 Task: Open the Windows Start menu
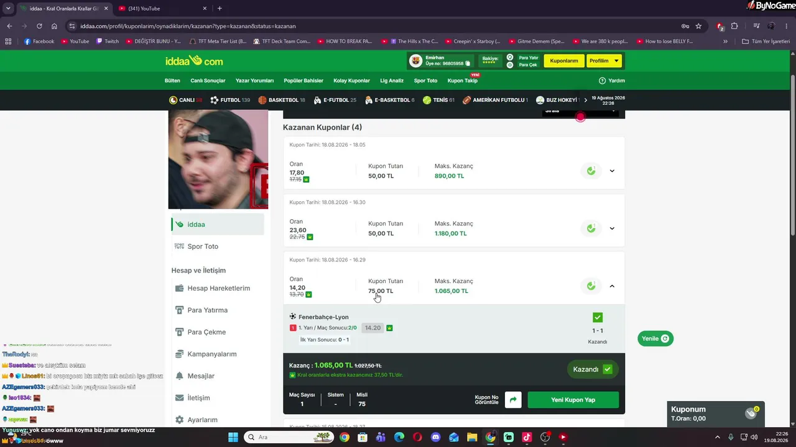click(233, 437)
